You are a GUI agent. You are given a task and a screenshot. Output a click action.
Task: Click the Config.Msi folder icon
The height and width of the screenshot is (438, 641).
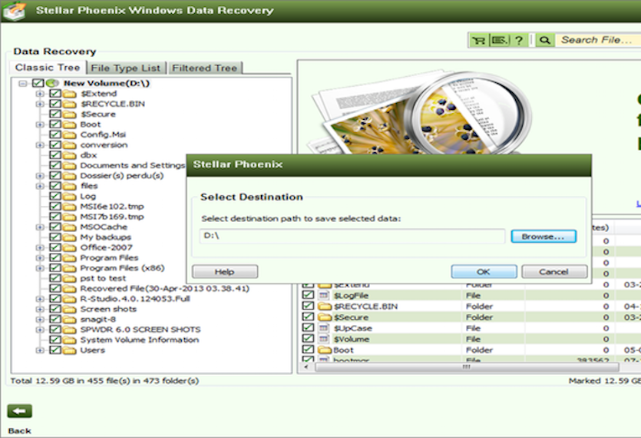pyautogui.click(x=70, y=134)
